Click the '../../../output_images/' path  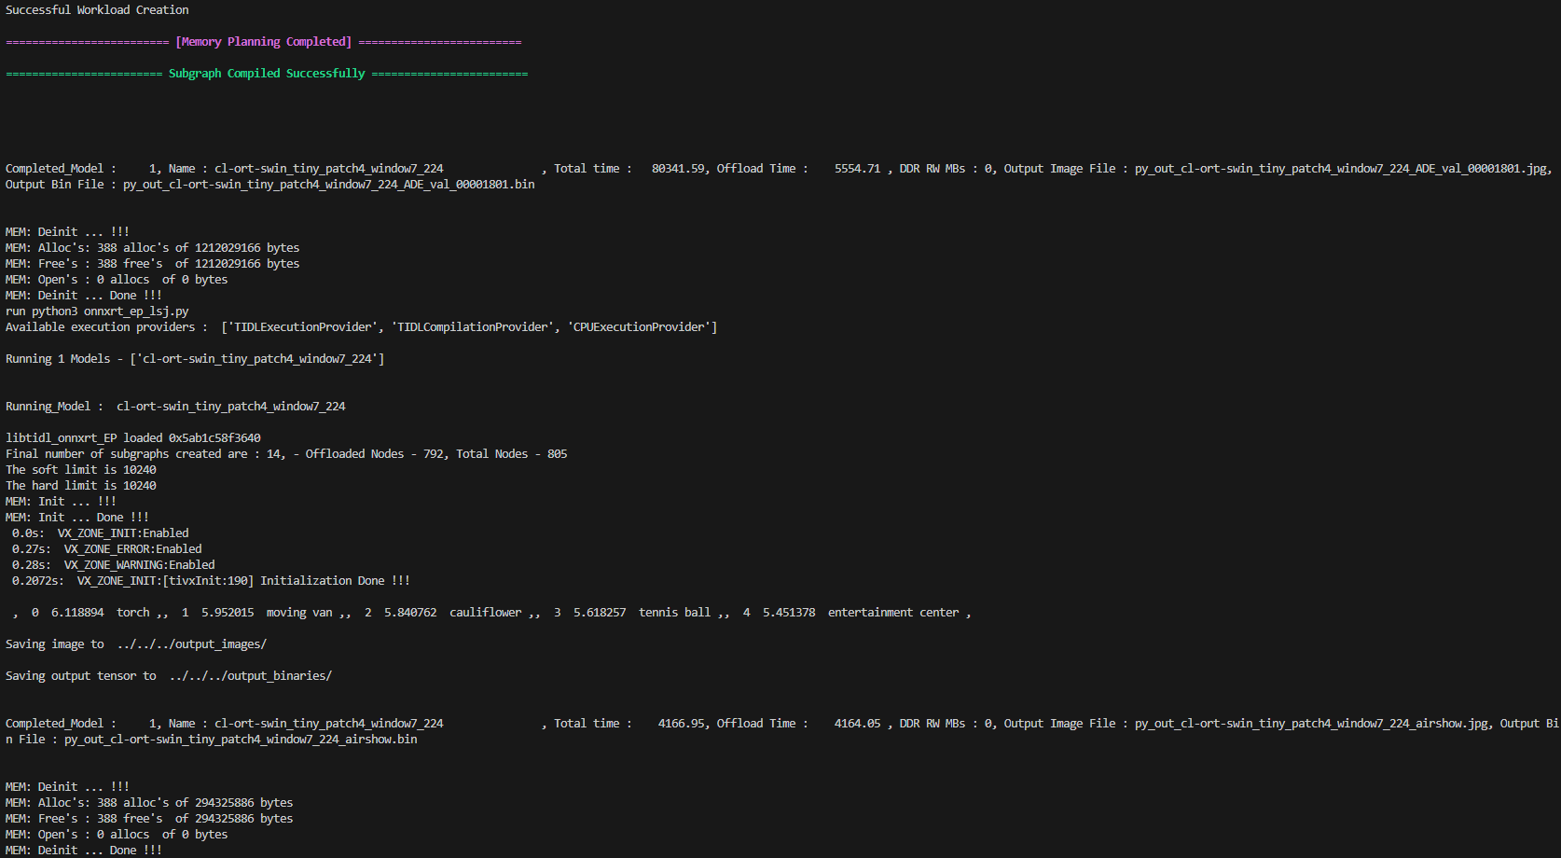pyautogui.click(x=191, y=644)
